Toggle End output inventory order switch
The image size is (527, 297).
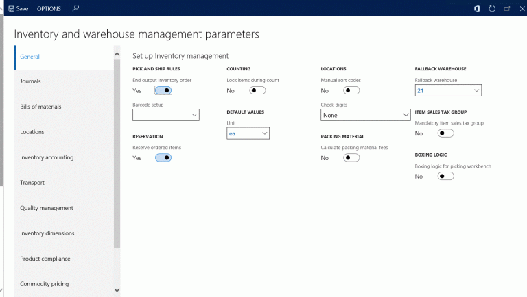163,90
